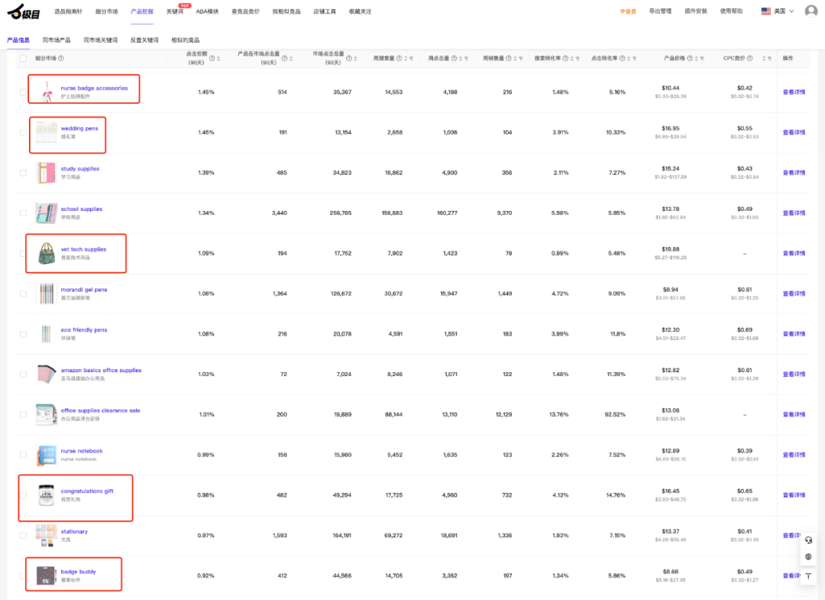Open filter for 点击转化率 column
Screen dimensions: 825x600
tap(635, 58)
